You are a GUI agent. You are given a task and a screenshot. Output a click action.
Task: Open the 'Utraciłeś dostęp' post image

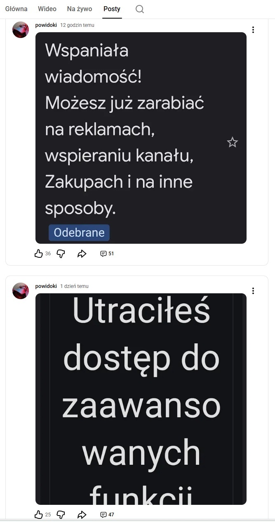141,399
